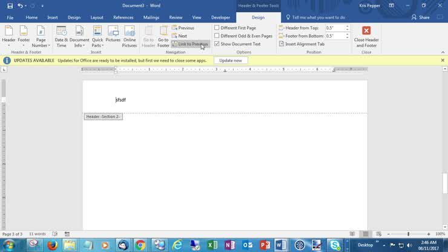The width and height of the screenshot is (448, 252).
Task: Go to the References tab
Action: (123, 18)
